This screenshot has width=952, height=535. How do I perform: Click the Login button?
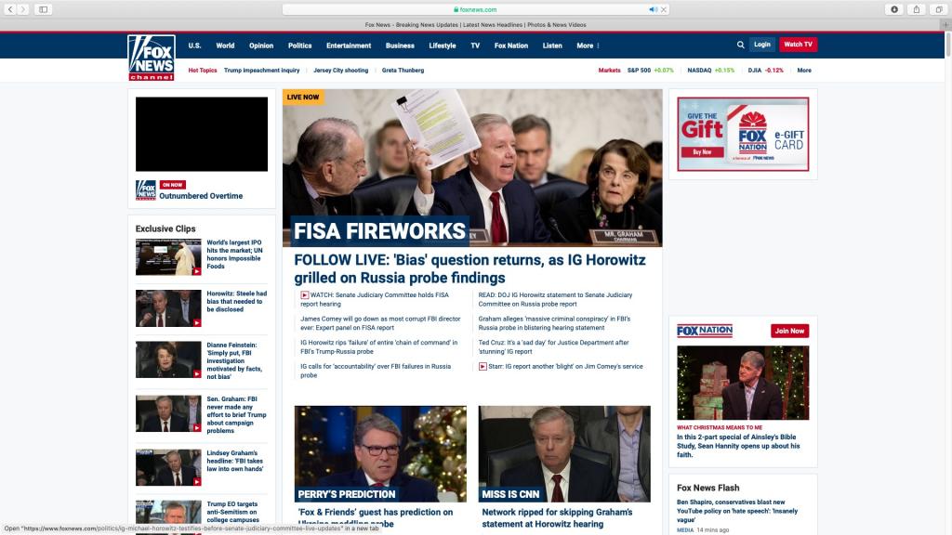762,45
